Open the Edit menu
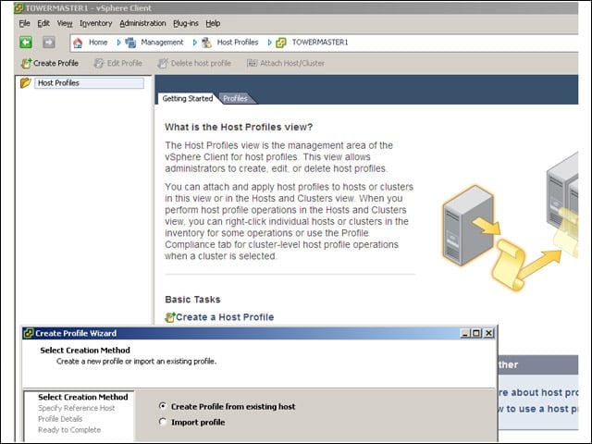This screenshot has height=444, width=592. click(x=43, y=23)
